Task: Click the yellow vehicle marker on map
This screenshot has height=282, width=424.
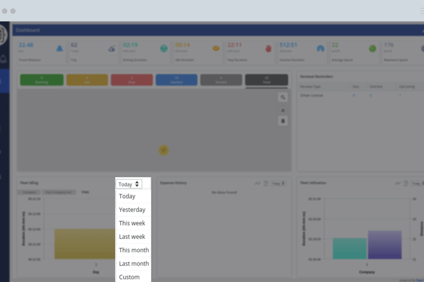Action: click(x=163, y=150)
